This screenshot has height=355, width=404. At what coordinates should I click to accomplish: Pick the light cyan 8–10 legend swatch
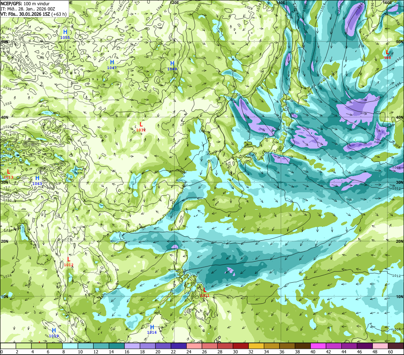click(70, 346)
